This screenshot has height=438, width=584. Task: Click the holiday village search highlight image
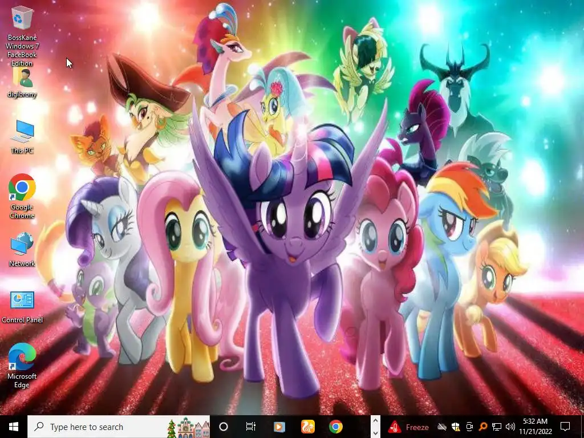click(x=188, y=427)
